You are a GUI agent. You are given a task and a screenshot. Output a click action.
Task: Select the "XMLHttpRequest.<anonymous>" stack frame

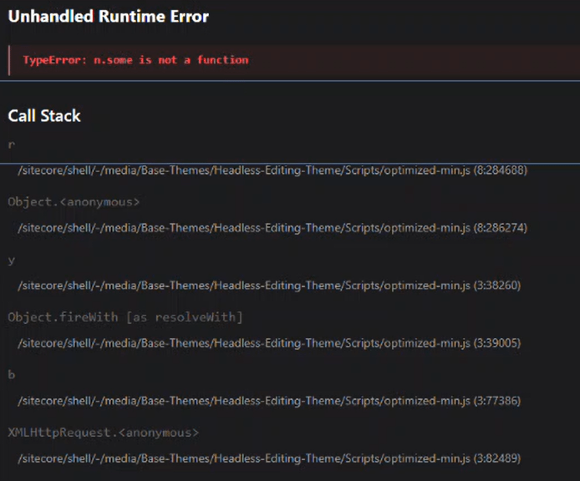(x=103, y=433)
